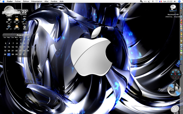Select date 1 in calendar

[17, 40]
